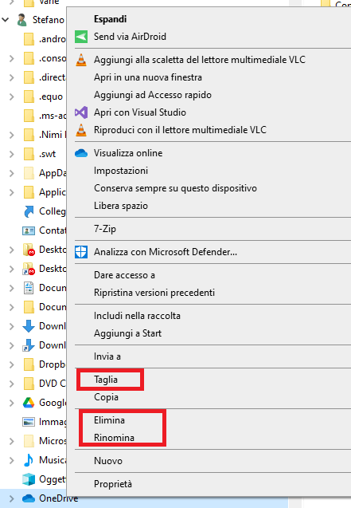This screenshot has width=351, height=508.
Task: Click the Musica note icon in the tree
Action: [x=29, y=460]
